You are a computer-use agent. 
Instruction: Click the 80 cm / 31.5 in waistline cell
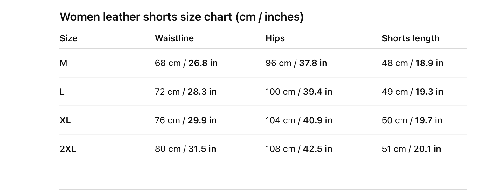(x=185, y=149)
